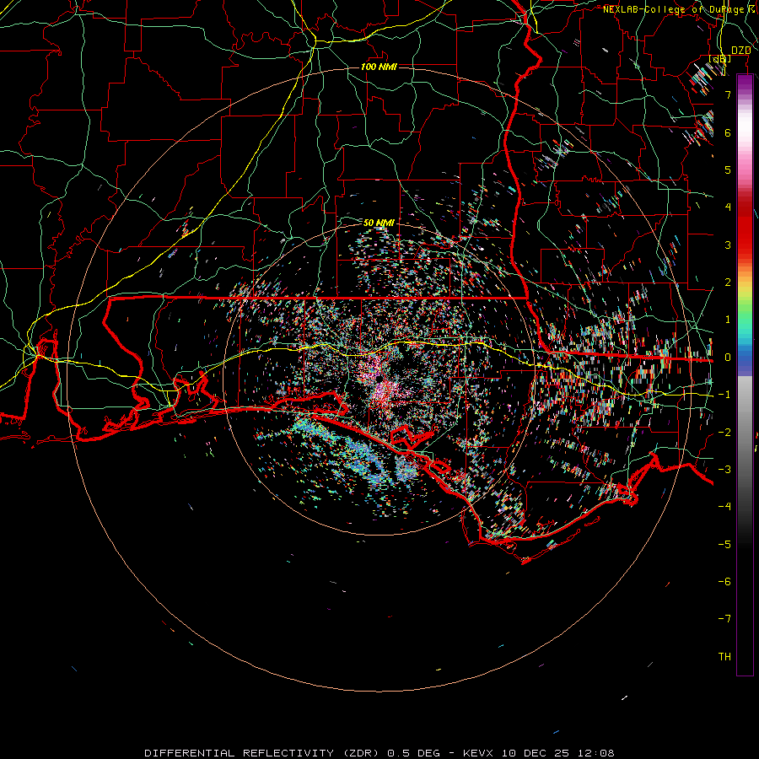Image resolution: width=759 pixels, height=759 pixels.
Task: Click the NEXLAB-College of DuPage label
Action: (x=674, y=9)
